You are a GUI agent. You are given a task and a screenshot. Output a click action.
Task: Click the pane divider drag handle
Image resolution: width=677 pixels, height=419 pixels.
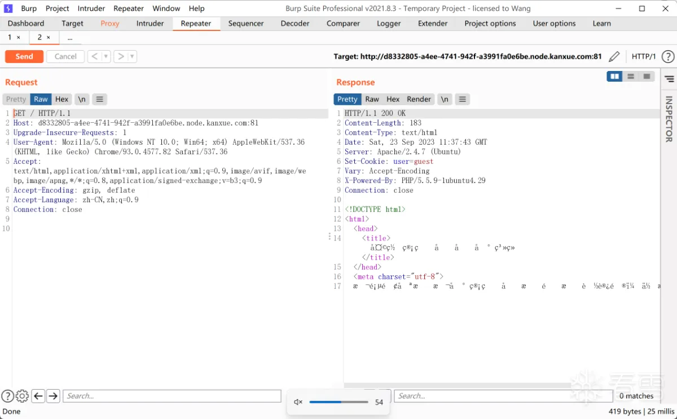click(x=329, y=237)
